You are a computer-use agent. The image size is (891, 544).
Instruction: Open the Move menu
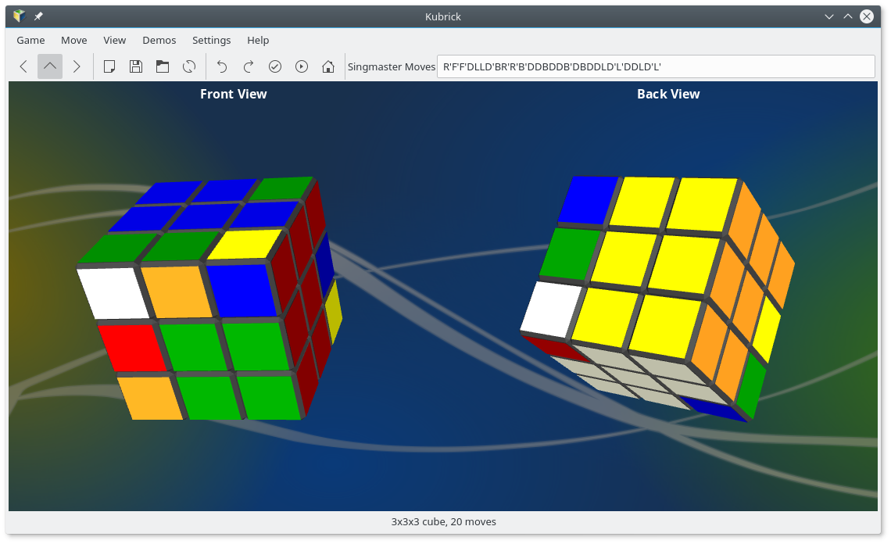point(74,40)
